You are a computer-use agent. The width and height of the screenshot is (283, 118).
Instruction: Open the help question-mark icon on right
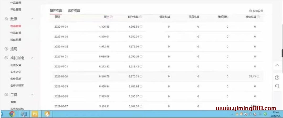(x=277, y=78)
